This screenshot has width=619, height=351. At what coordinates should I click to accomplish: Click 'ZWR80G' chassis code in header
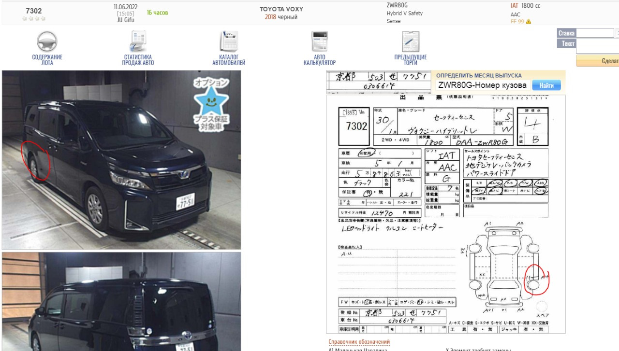[397, 5]
